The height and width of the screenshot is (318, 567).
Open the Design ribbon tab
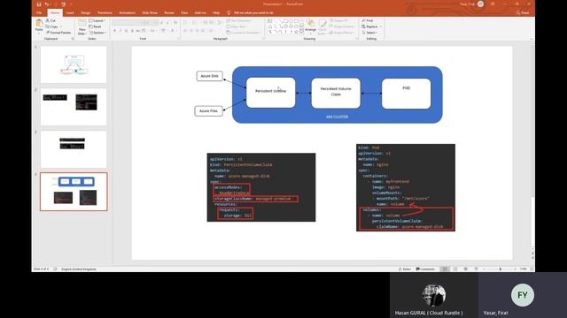pos(85,12)
